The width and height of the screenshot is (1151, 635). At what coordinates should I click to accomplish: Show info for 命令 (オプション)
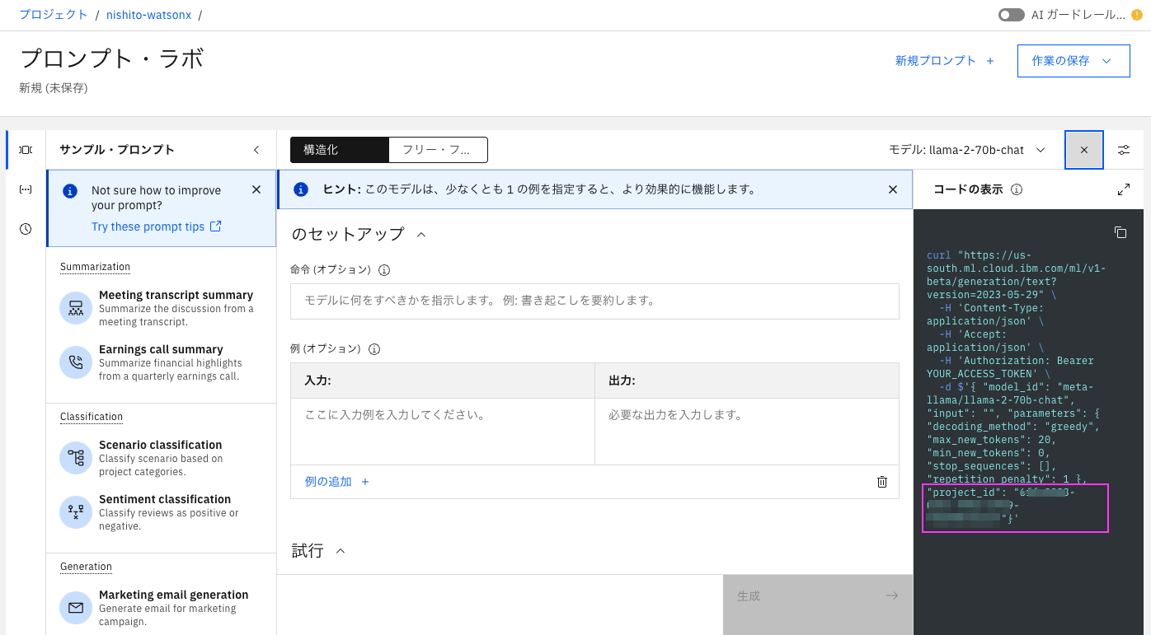pyautogui.click(x=384, y=269)
